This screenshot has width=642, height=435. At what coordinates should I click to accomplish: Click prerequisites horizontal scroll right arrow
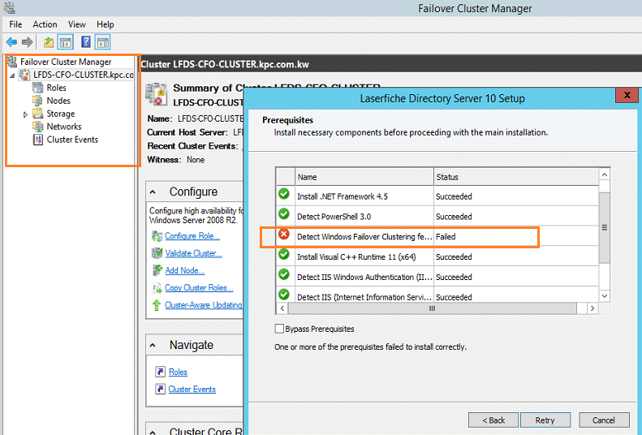pyautogui.click(x=592, y=308)
